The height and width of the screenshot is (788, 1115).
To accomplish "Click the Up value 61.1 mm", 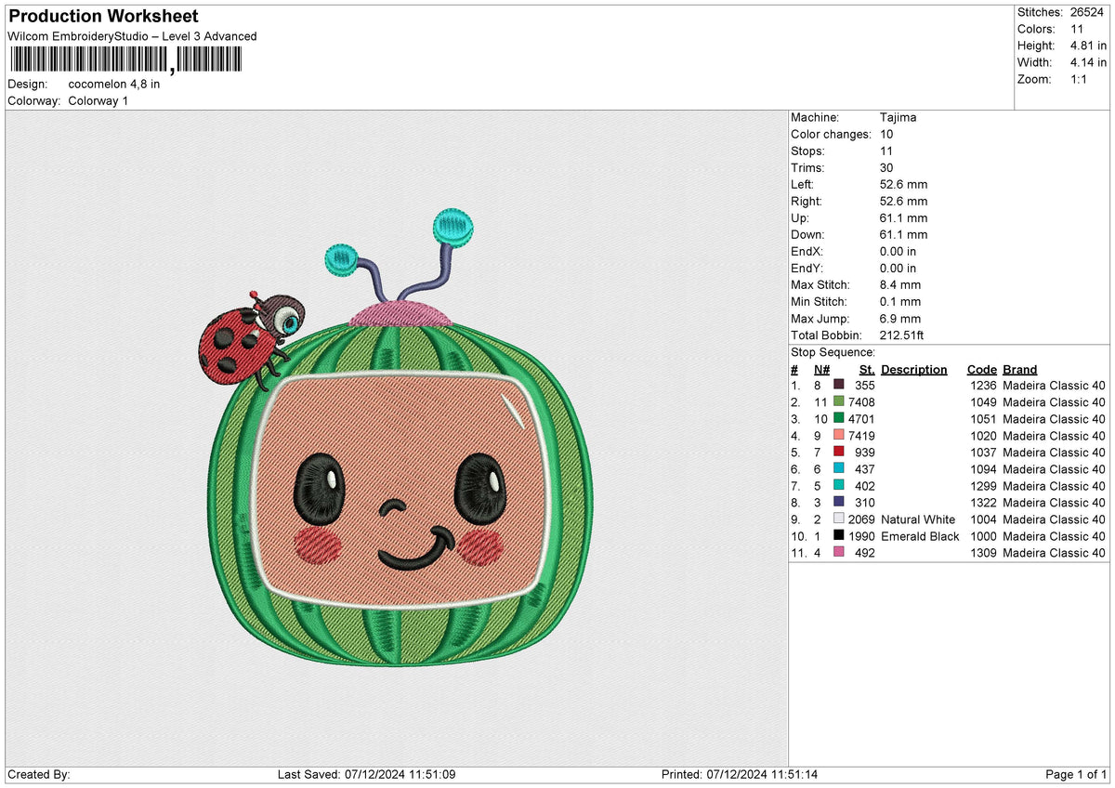I will pyautogui.click(x=903, y=217).
